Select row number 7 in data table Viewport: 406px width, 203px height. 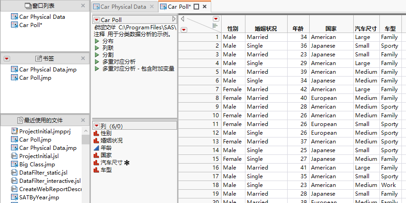point(200,89)
